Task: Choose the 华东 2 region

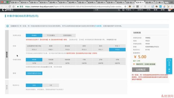Action: click(x=34, y=50)
